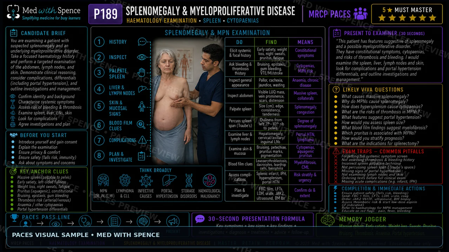This screenshot has height=252, width=449.
Task: Click the 'Splenomegaly & MPN Examination' heading
Action: coord(217,33)
